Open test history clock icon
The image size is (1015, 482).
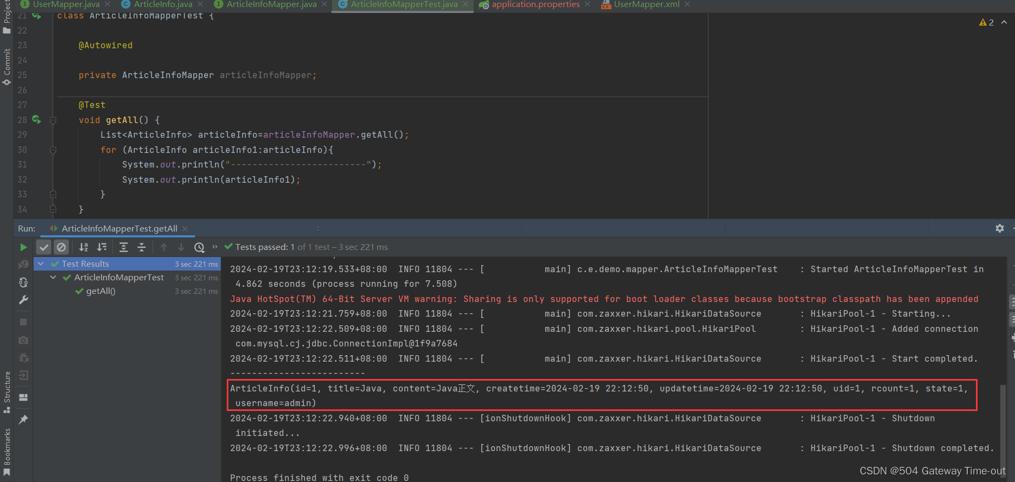coord(200,247)
